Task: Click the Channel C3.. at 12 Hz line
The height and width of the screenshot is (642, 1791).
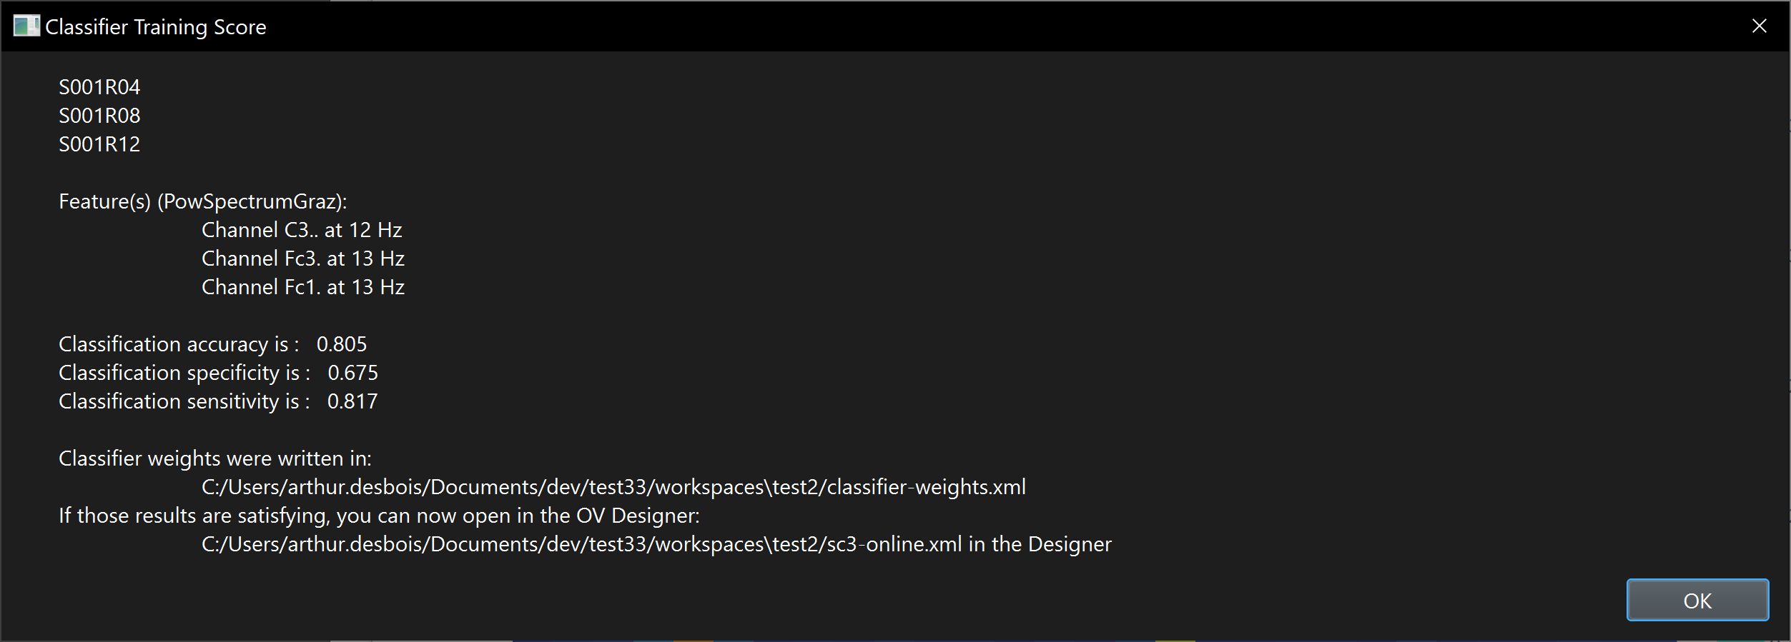Action: pos(302,230)
